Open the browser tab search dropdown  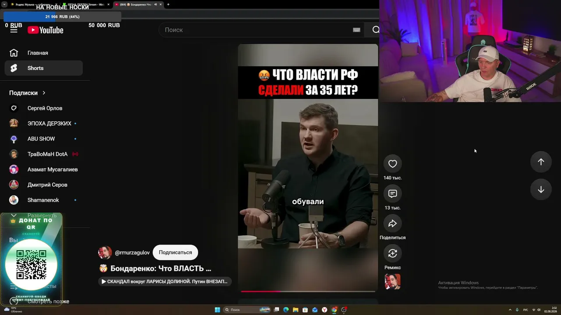[4, 4]
